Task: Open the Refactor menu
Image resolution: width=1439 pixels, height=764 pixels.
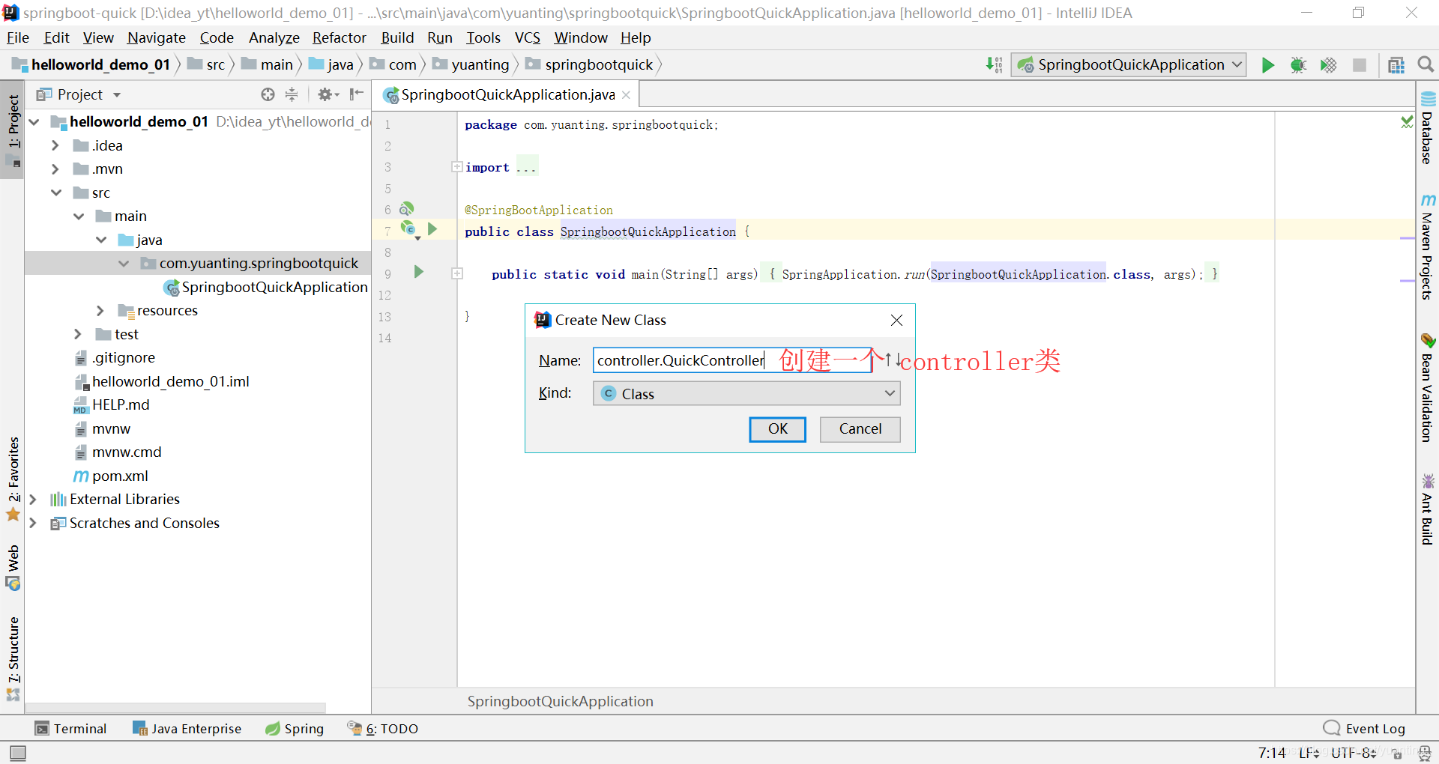Action: pos(339,37)
